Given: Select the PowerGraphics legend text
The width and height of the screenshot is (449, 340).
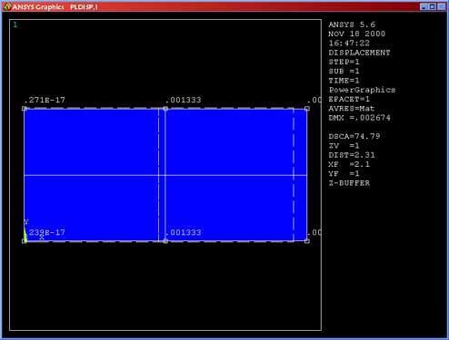Looking at the screenshot, I should (362, 90).
